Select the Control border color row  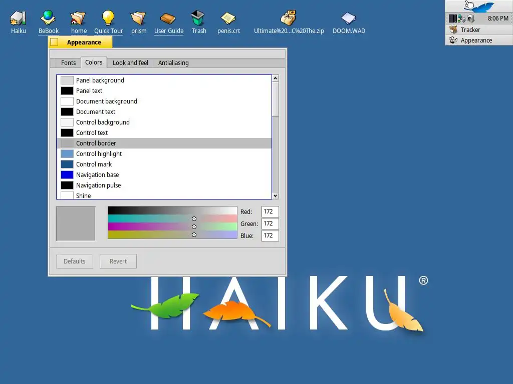click(x=164, y=143)
